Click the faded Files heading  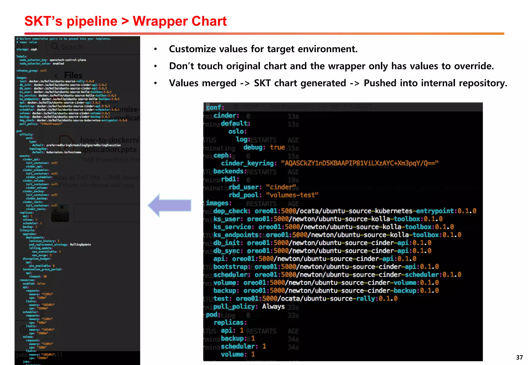[x=73, y=75]
